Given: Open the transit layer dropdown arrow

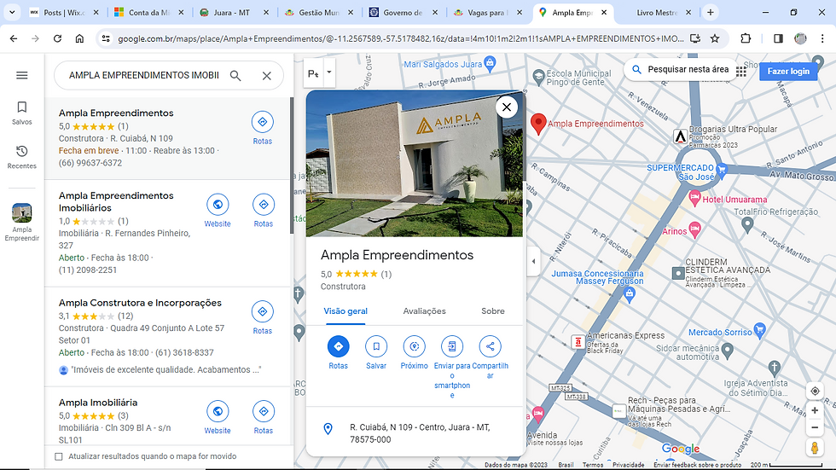Looking at the screenshot, I should tap(329, 72).
